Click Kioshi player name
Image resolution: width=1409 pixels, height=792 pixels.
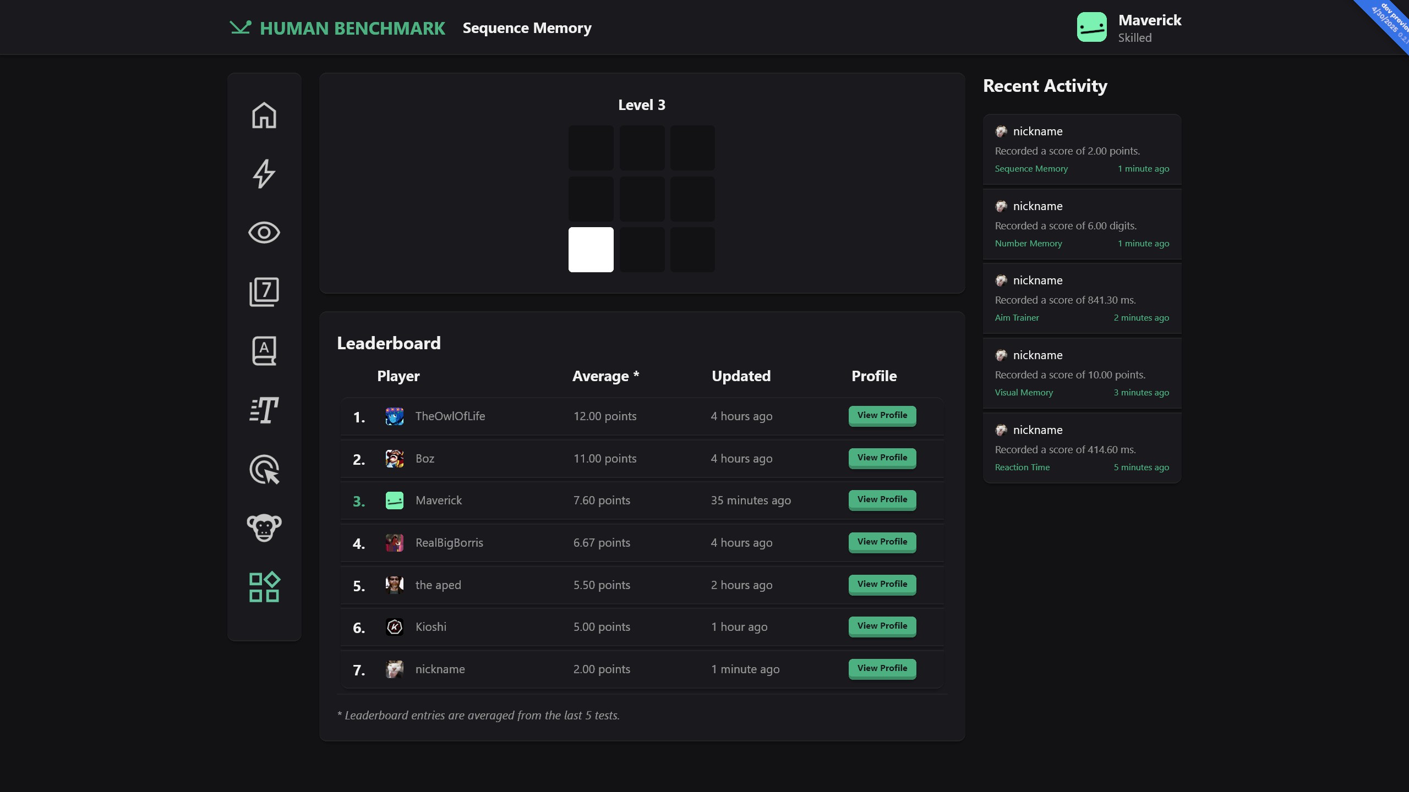click(x=431, y=627)
